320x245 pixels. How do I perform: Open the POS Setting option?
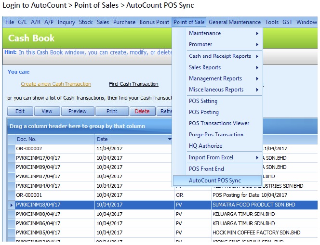tap(203, 101)
